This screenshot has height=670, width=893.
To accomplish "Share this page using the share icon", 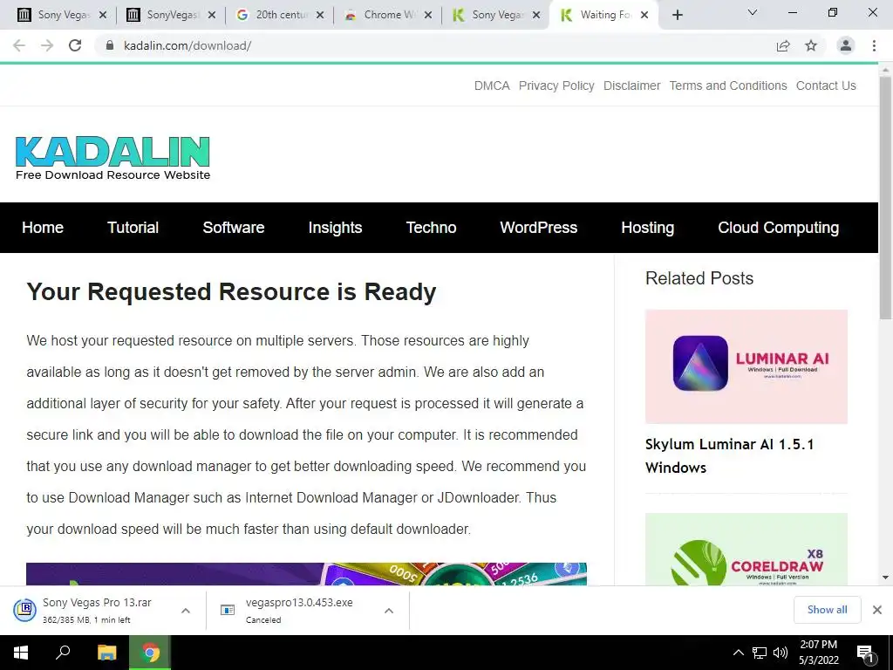I will pyautogui.click(x=783, y=45).
